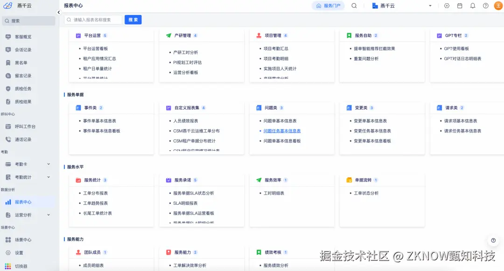This screenshot has width=504, height=271.
Task: Click the 绩效考核 green bookmark icon
Action: pos(259,252)
